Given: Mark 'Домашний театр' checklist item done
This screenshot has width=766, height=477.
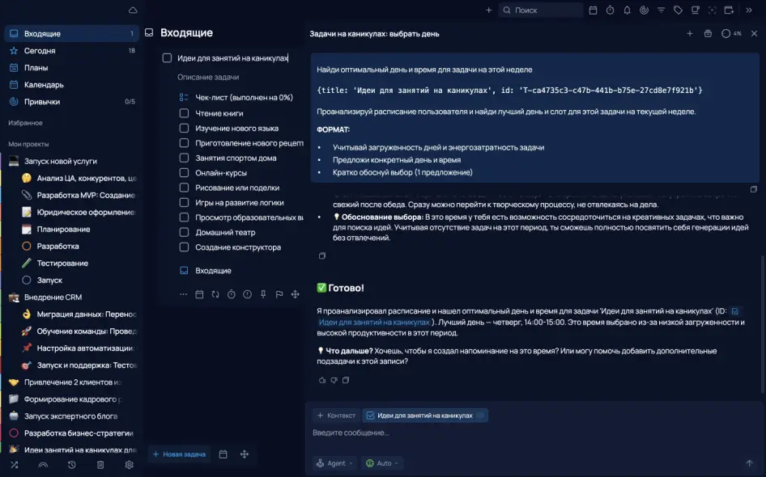Looking at the screenshot, I should click(x=184, y=232).
